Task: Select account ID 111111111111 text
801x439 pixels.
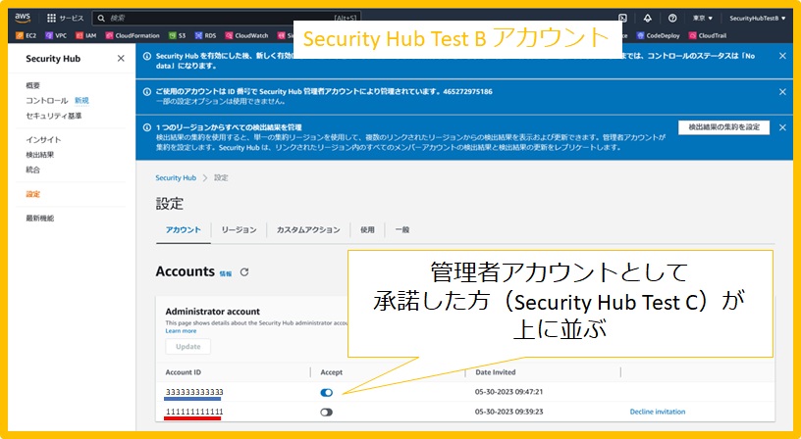Action: 194,412
